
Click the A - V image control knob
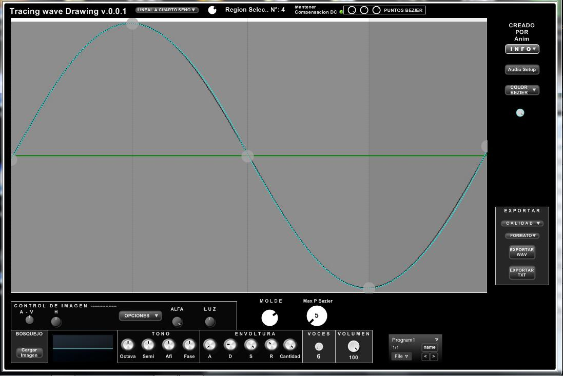pos(29,319)
